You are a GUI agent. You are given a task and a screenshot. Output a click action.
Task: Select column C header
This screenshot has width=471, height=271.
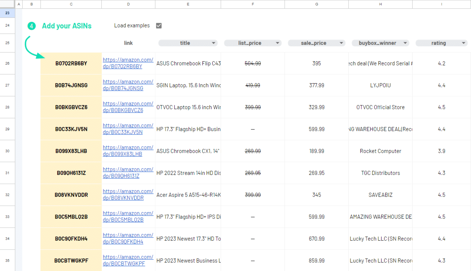pyautogui.click(x=71, y=4)
